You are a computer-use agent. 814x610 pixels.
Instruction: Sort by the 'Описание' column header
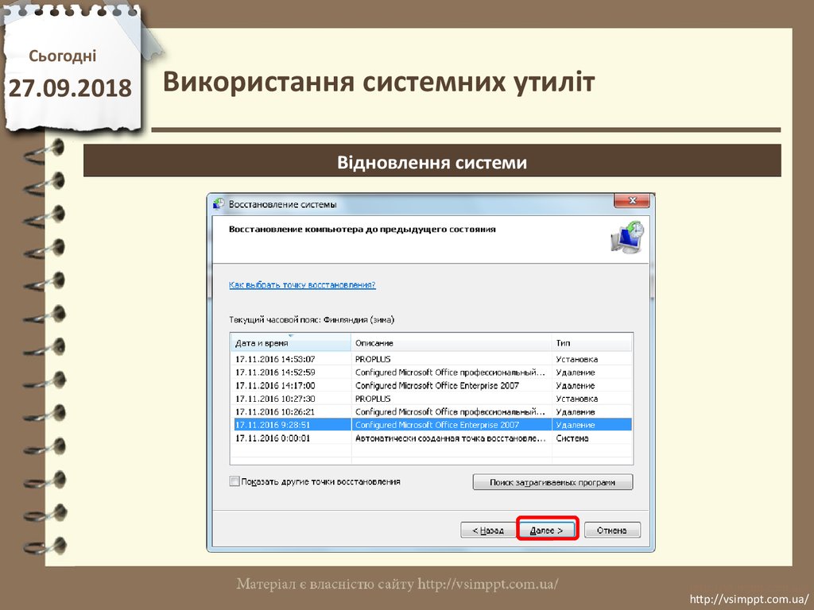(x=451, y=343)
